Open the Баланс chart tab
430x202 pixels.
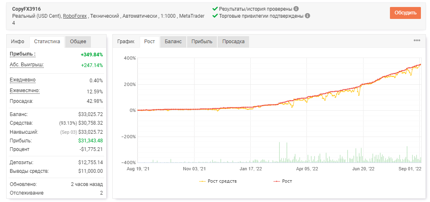pos(173,42)
